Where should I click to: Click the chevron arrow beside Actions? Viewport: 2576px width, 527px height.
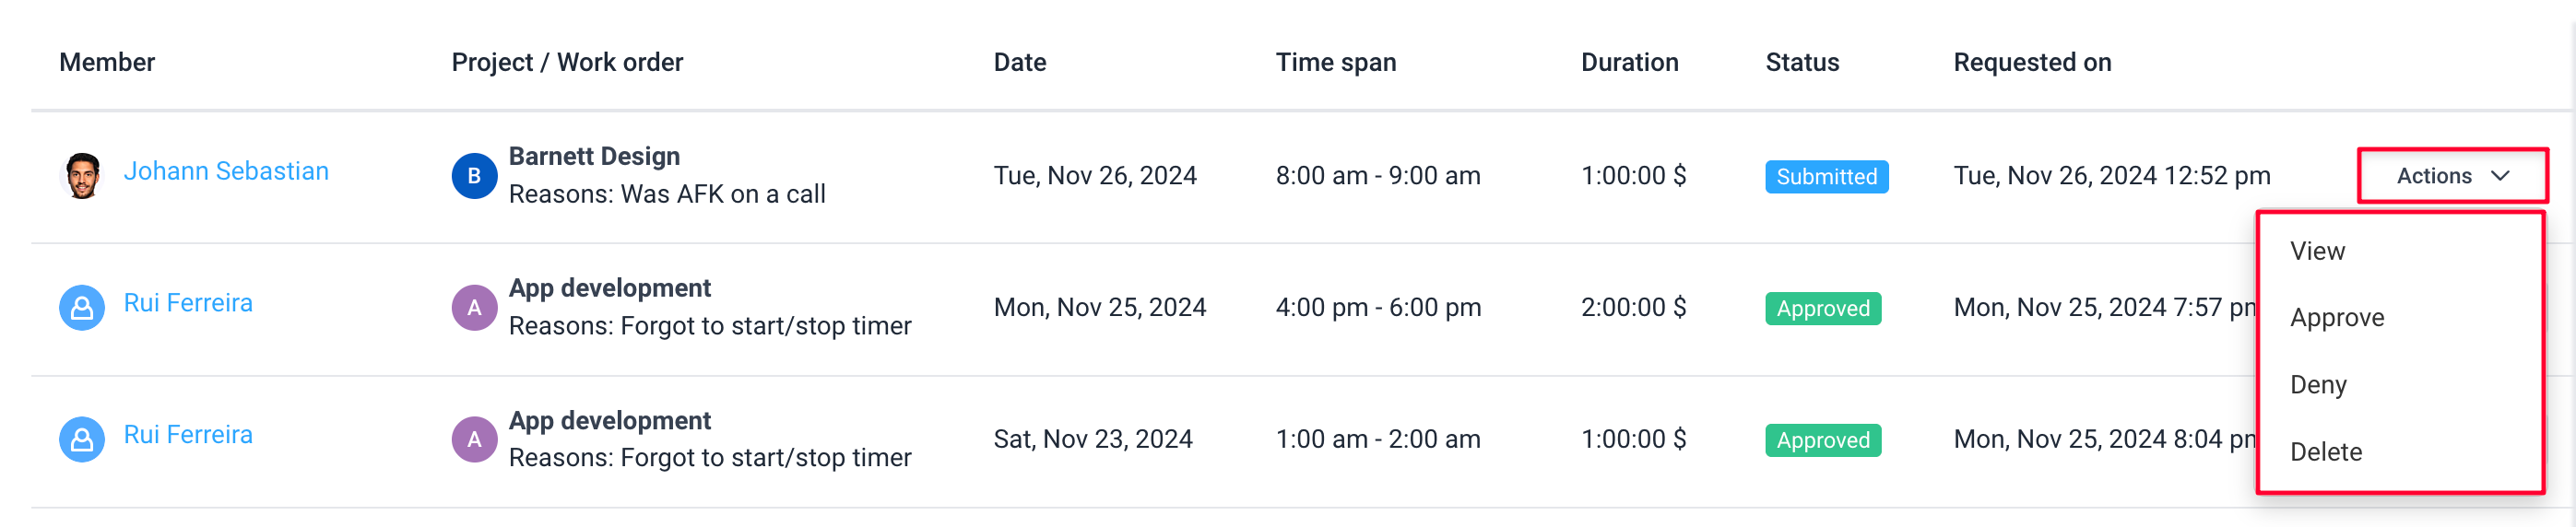coord(2501,176)
